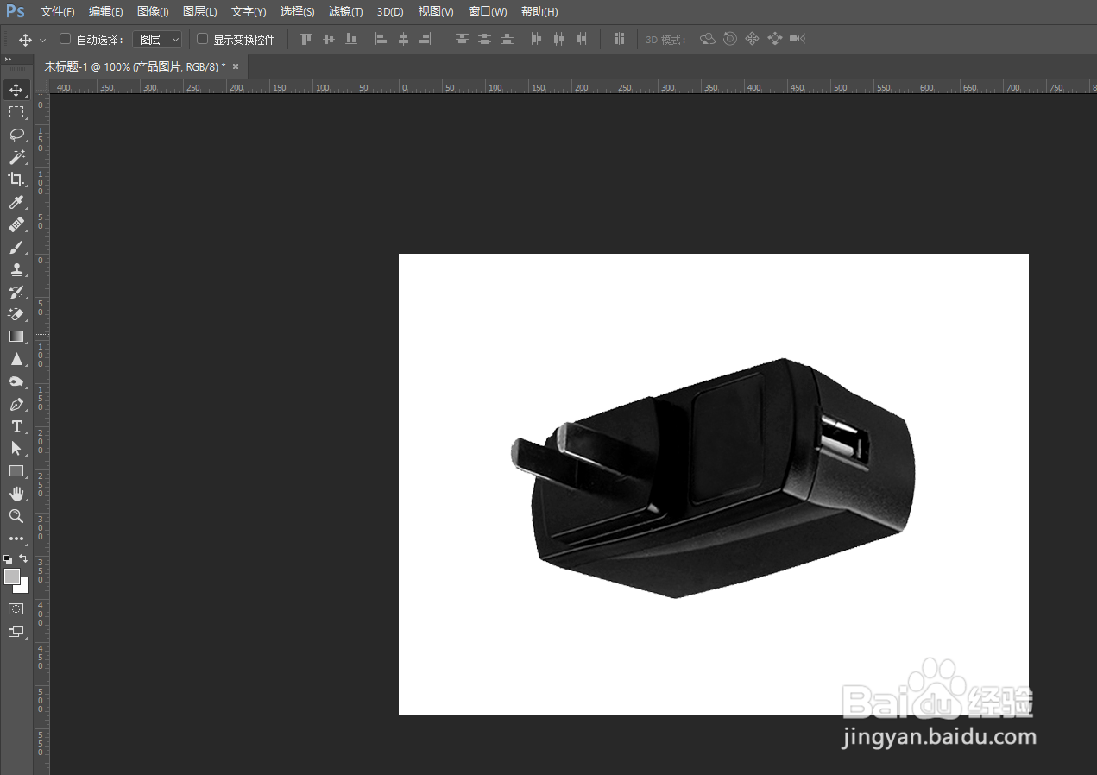
Task: Open the 图层(L) menu
Action: coord(200,12)
